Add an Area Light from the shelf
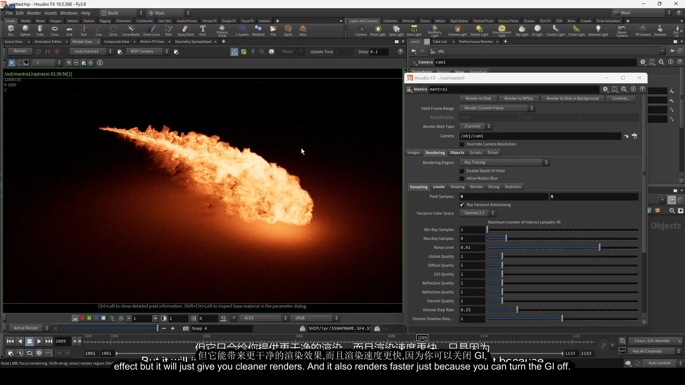Viewport: 685px width, 385px height. 414,30
